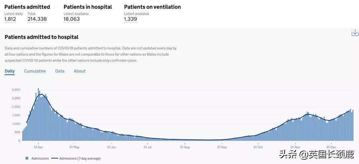
Task: Click the download chart icon
Action: [355, 33]
